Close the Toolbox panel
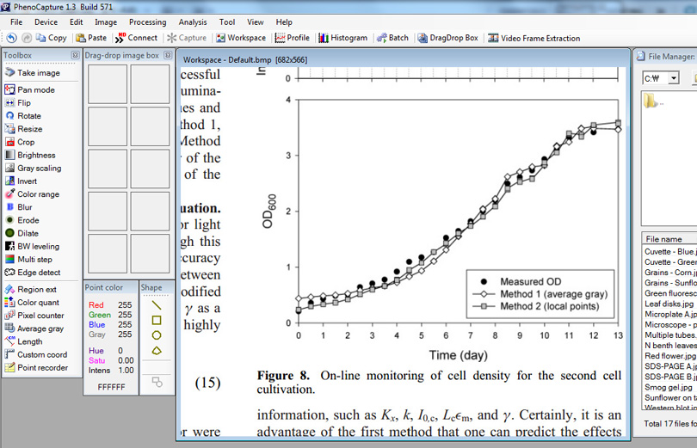The height and width of the screenshot is (448, 697). point(74,56)
